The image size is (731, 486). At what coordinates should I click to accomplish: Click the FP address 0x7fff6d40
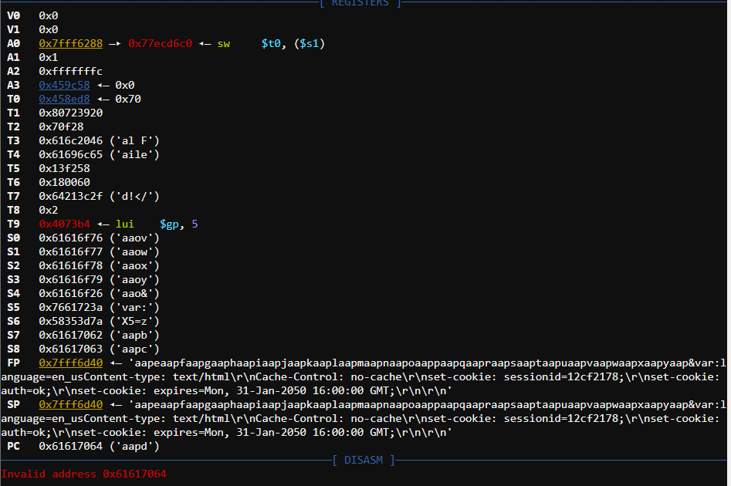71,363
